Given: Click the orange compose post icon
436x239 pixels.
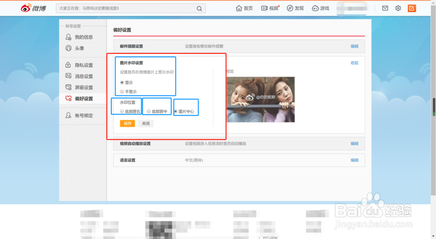Looking at the screenshot, I should pyautogui.click(x=412, y=8).
